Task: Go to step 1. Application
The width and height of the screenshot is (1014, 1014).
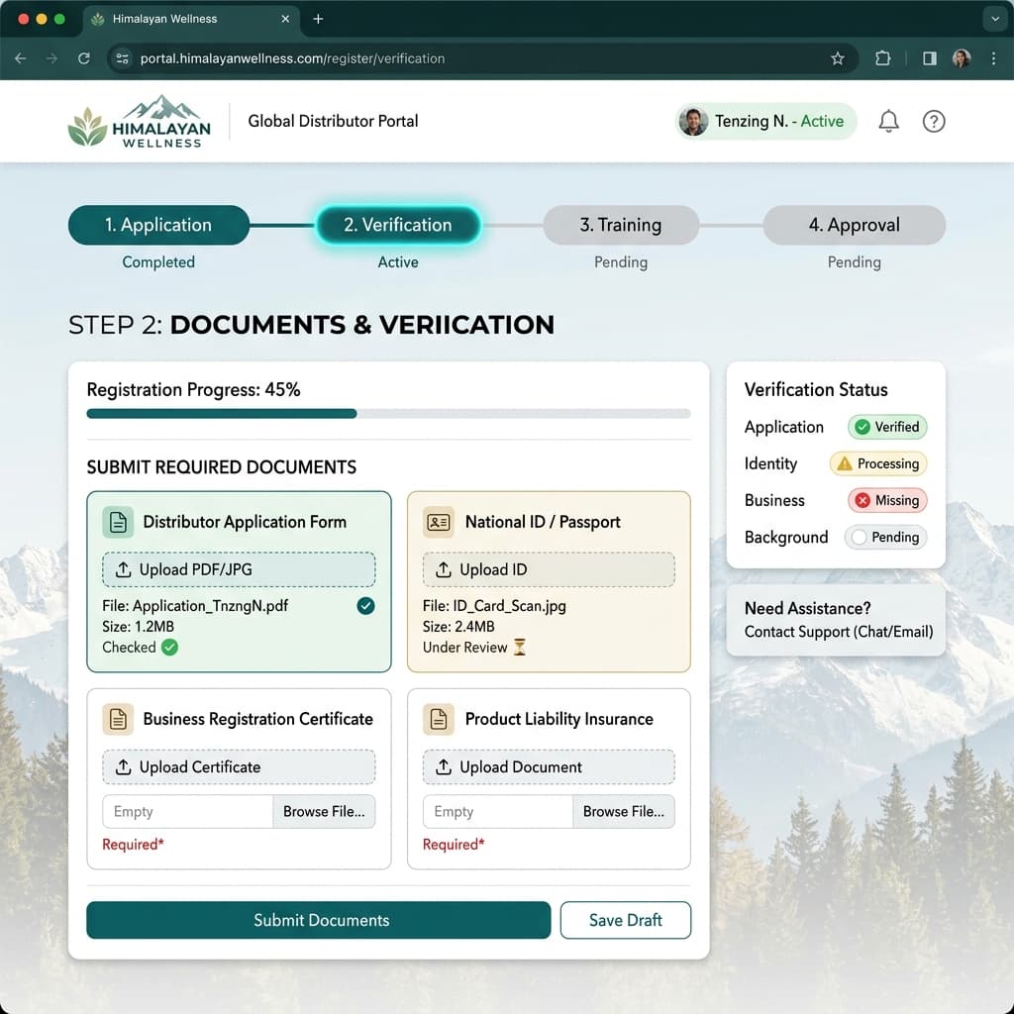Action: tap(158, 225)
